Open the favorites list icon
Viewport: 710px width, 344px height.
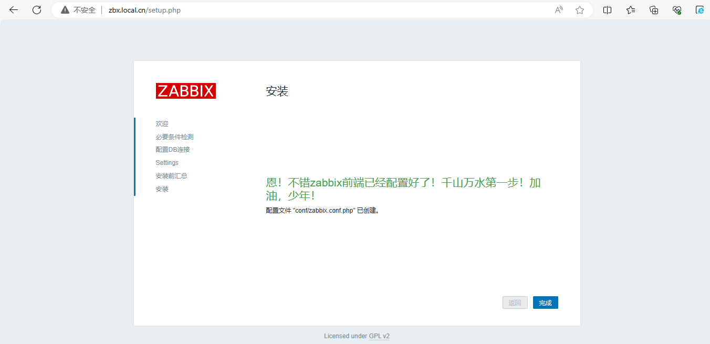tap(631, 10)
